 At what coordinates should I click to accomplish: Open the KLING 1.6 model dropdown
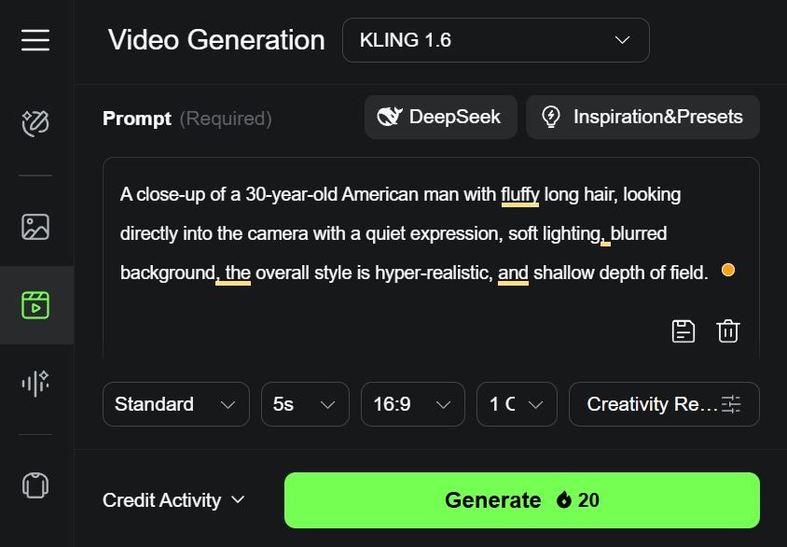click(x=495, y=40)
